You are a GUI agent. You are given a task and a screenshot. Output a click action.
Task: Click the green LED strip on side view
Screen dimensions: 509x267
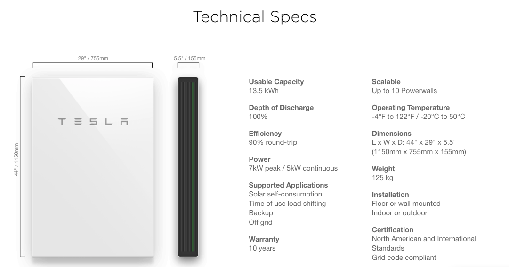(x=193, y=167)
